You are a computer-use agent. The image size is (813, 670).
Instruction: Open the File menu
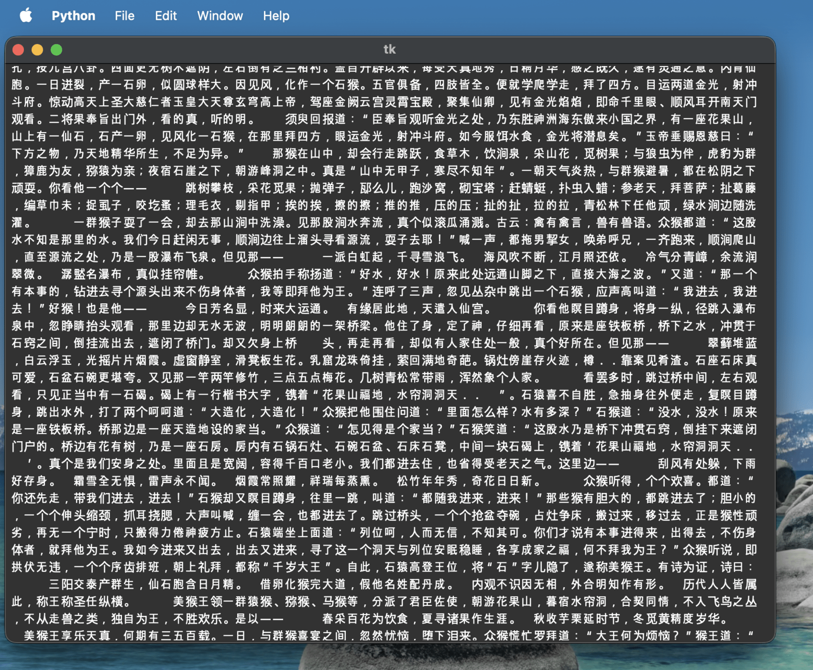(125, 16)
